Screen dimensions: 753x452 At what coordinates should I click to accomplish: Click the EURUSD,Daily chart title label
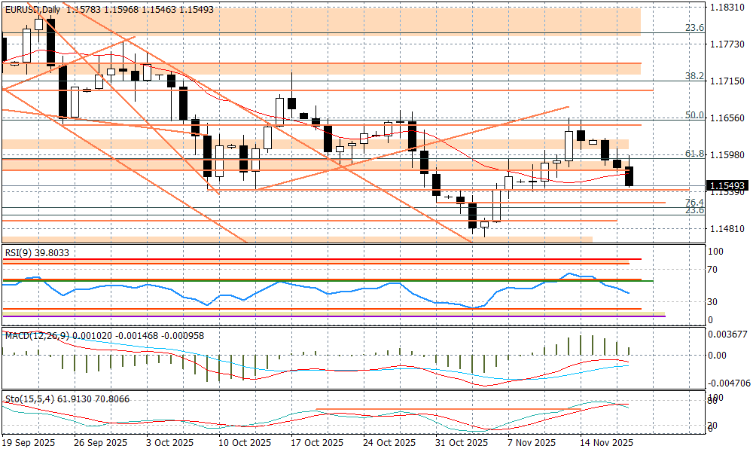pyautogui.click(x=32, y=10)
